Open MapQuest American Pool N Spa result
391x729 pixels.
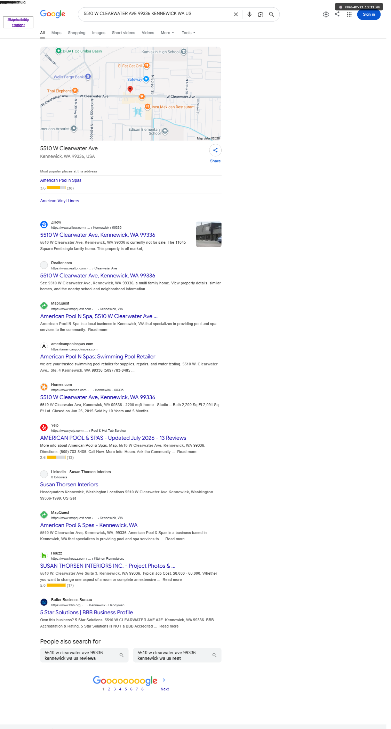[99, 316]
